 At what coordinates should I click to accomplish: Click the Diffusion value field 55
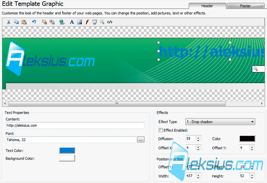[191, 138]
